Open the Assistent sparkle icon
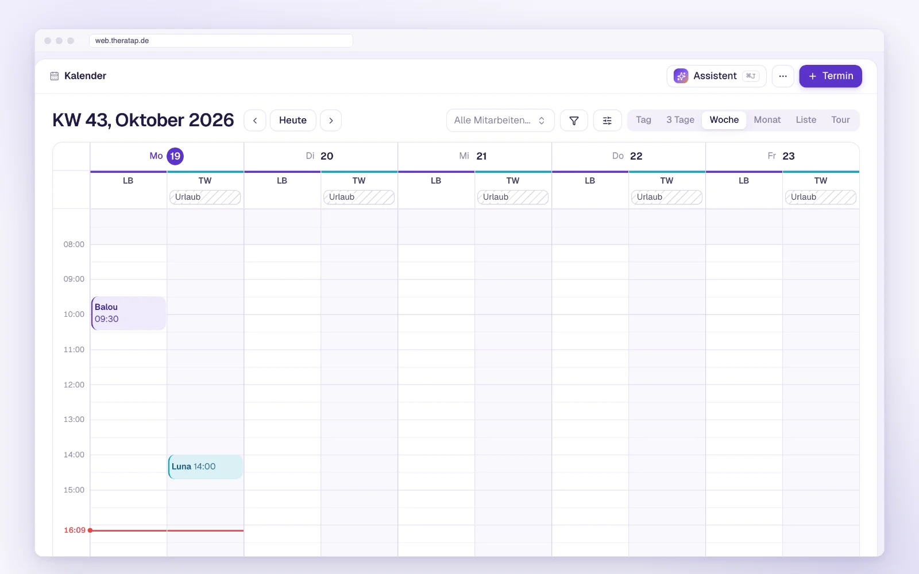Viewport: 919px width, 574px height. pos(681,76)
